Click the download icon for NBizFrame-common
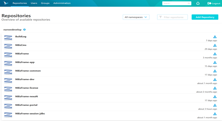222x121 pixels. point(215,71)
